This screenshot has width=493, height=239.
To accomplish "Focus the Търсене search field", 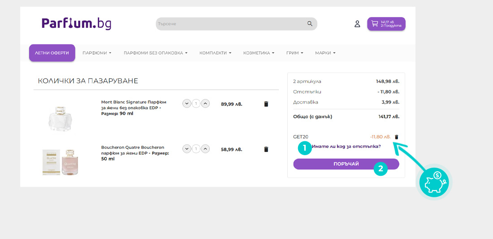I will [x=237, y=24].
